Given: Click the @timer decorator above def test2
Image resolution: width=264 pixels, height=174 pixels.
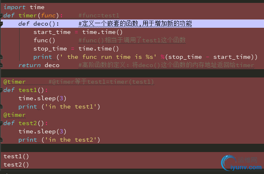Looking at the screenshot, I should pos(15,115).
